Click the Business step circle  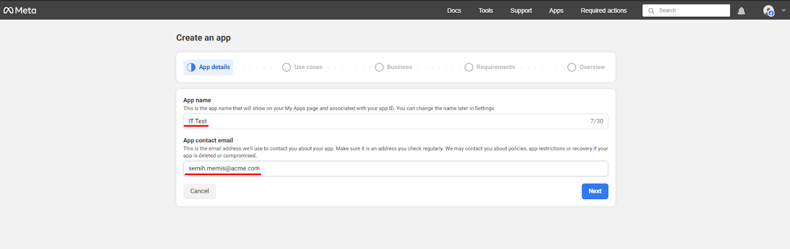[379, 67]
